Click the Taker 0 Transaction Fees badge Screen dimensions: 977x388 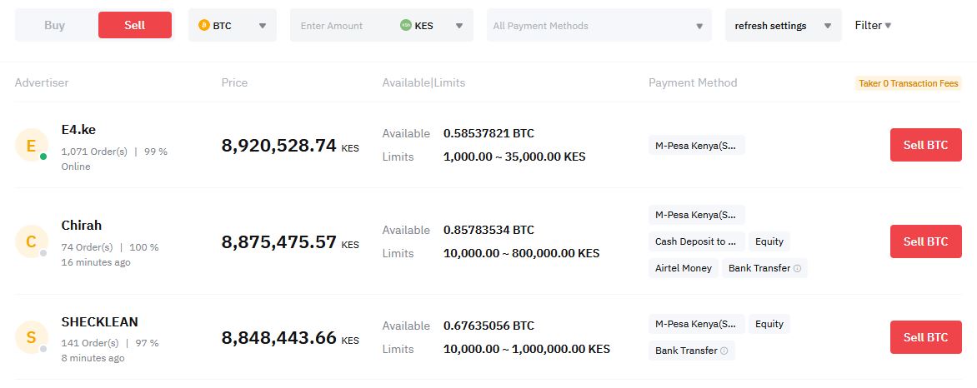[909, 83]
